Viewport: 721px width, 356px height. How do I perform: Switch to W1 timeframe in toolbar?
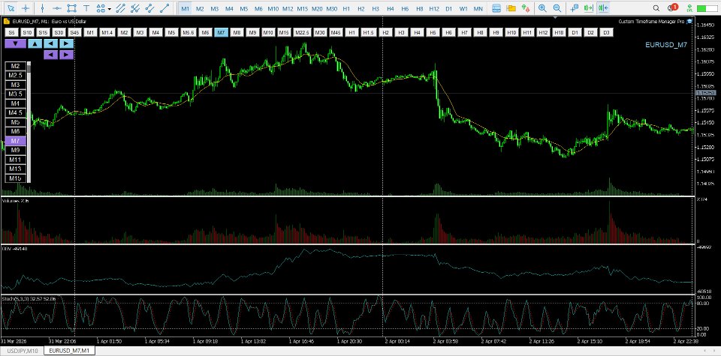463,8
